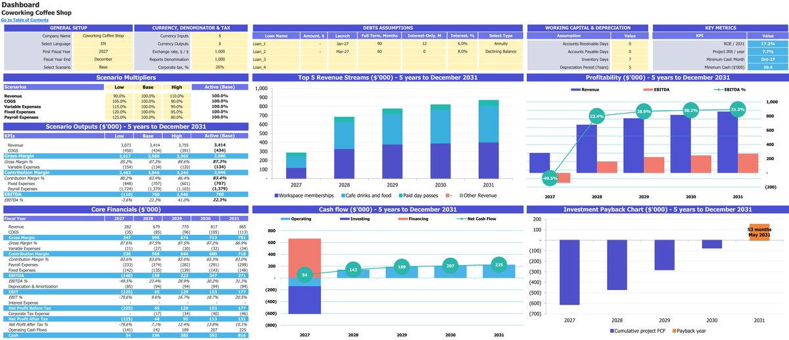Open Loan_2 type dropdown Declining Balance
This screenshot has width=789, height=340.
(500, 51)
